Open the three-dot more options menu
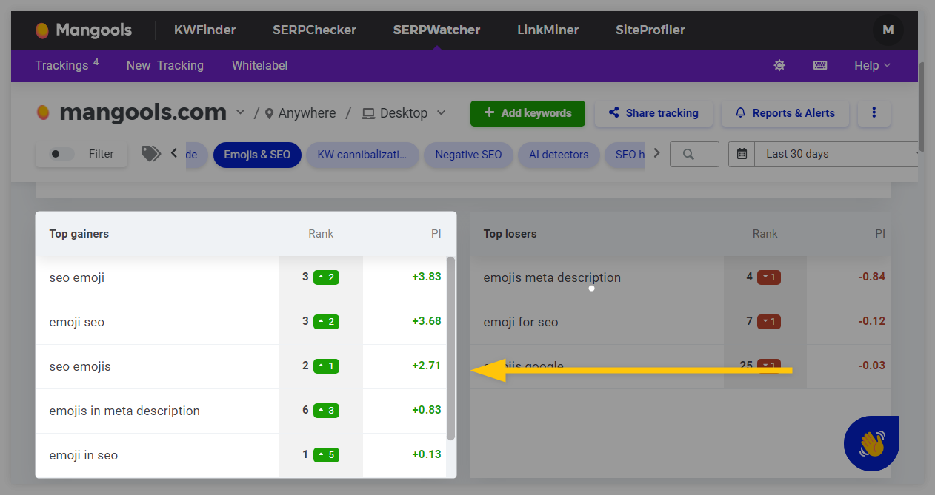 click(x=874, y=113)
